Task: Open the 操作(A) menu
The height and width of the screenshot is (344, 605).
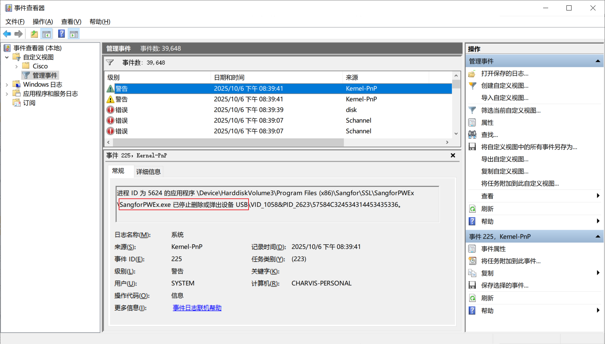Action: click(43, 22)
